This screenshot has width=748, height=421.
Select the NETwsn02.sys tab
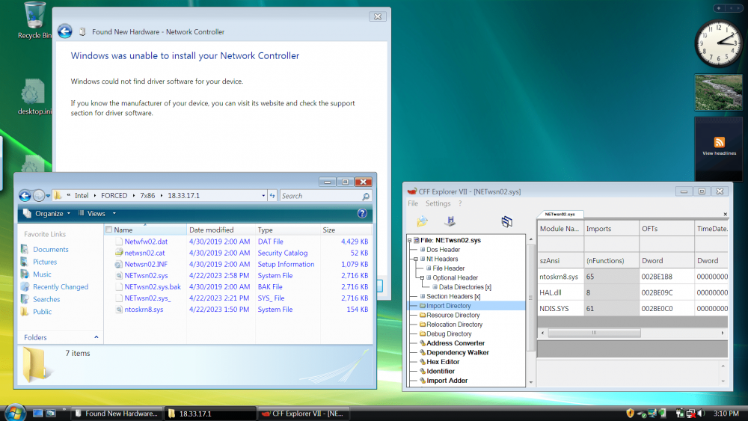pos(560,214)
